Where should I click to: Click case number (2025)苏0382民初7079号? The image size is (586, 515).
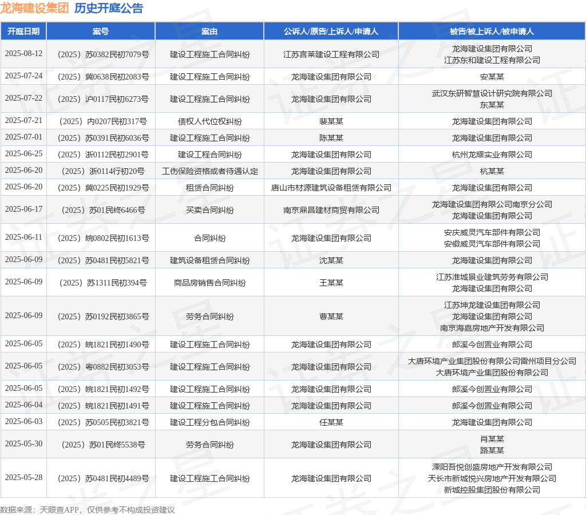(103, 54)
